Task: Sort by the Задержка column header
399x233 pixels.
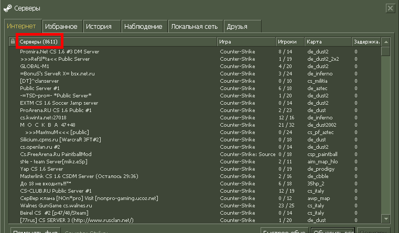Action: (366, 42)
